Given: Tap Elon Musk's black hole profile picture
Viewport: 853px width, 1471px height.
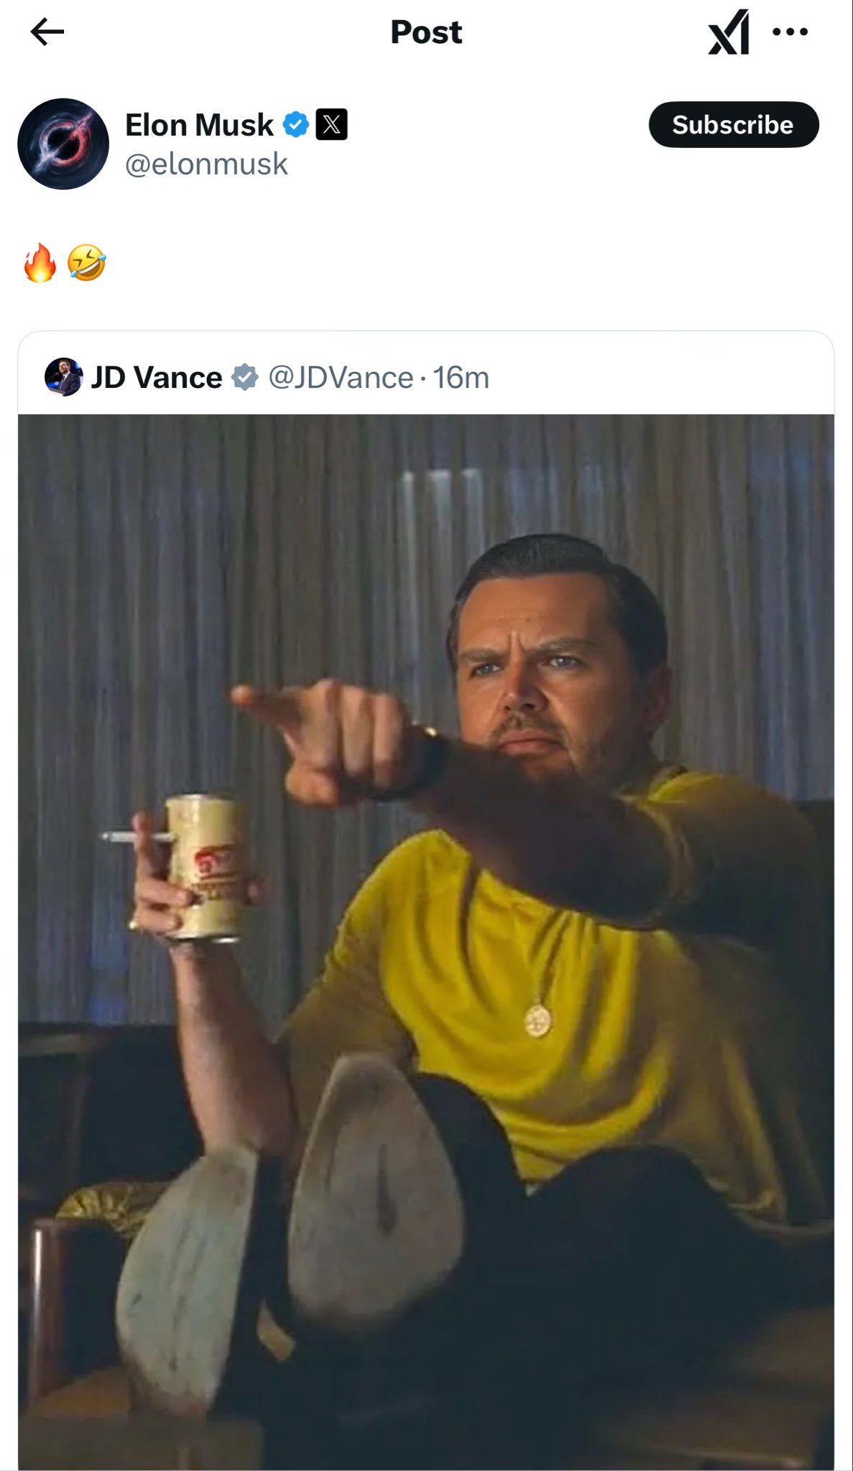Looking at the screenshot, I should click(x=63, y=144).
